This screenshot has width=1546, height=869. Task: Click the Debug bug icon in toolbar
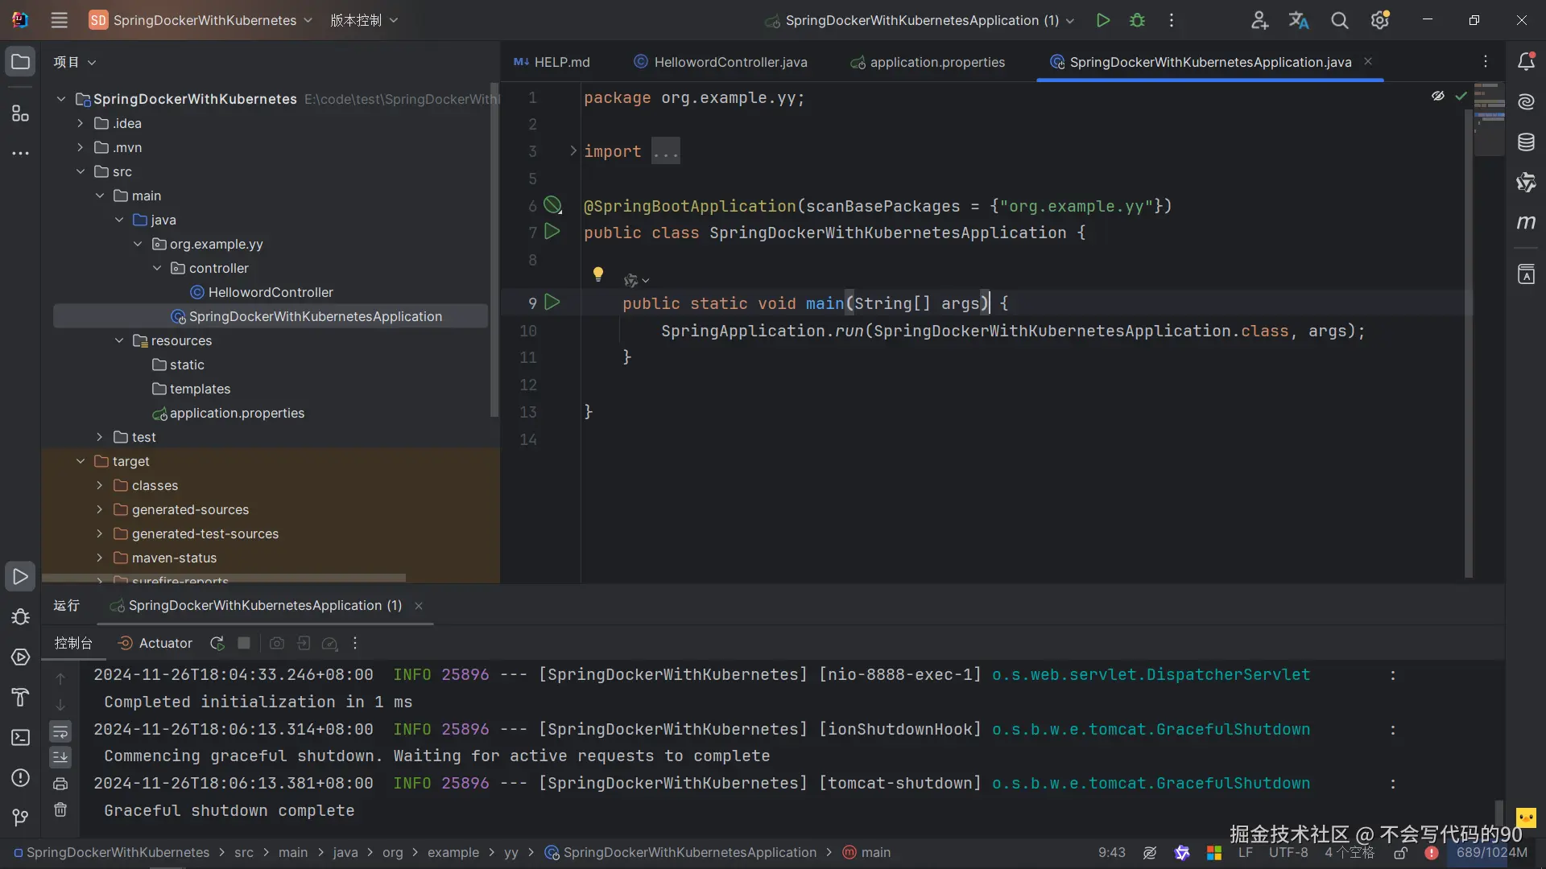1137,20
